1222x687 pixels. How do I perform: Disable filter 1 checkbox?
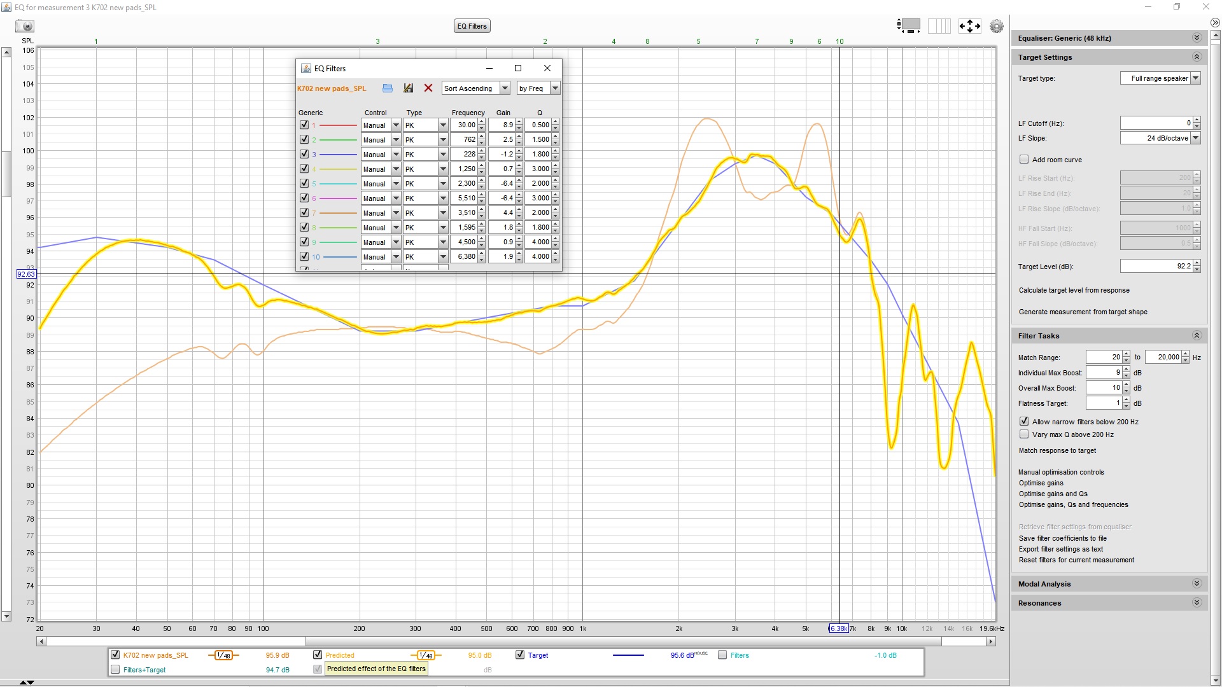[304, 125]
